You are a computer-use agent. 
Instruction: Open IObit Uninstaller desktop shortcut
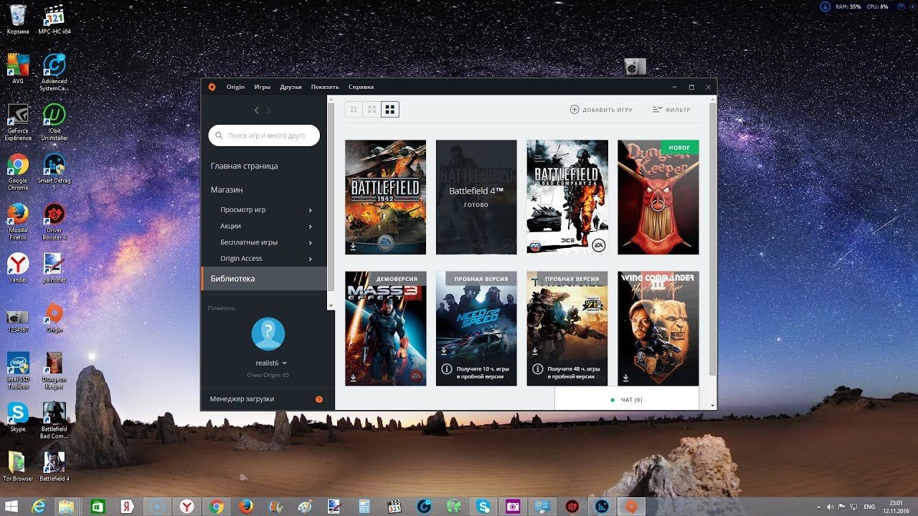[54, 122]
